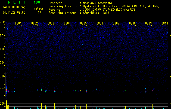
Task: Click the Ogata-vill. Akita-Pref. JAPAN location text
Action: [121, 6]
